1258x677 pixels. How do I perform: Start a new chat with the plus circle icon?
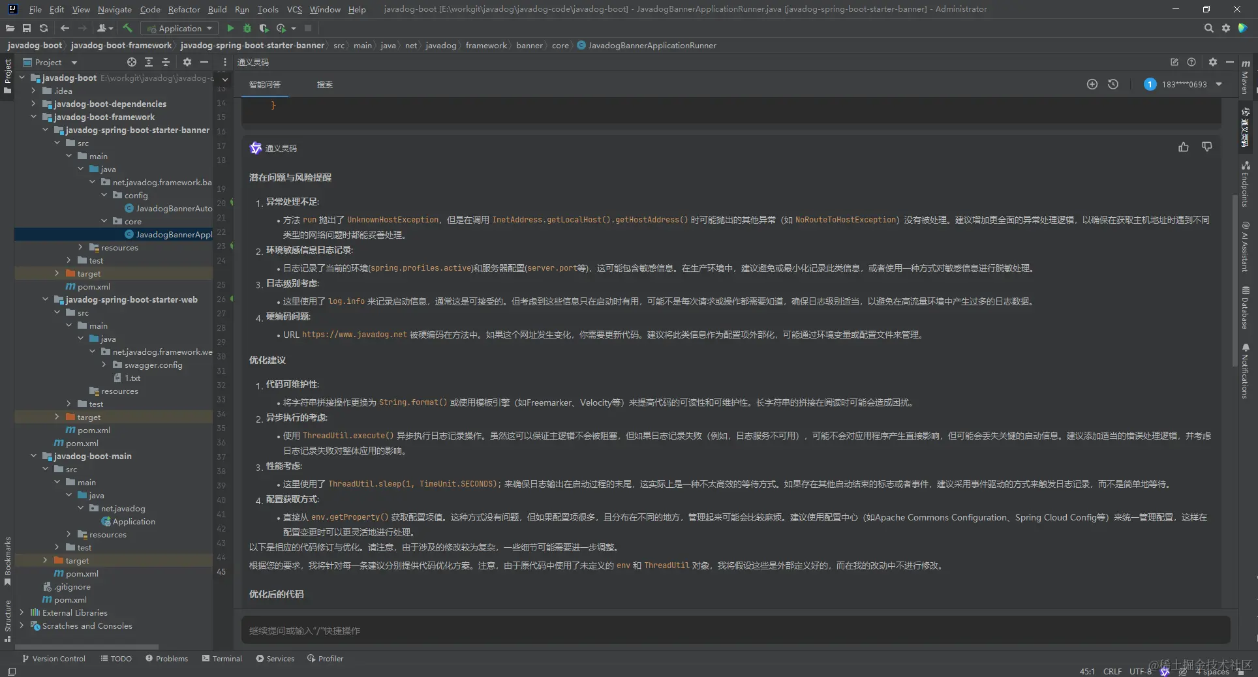click(1092, 84)
